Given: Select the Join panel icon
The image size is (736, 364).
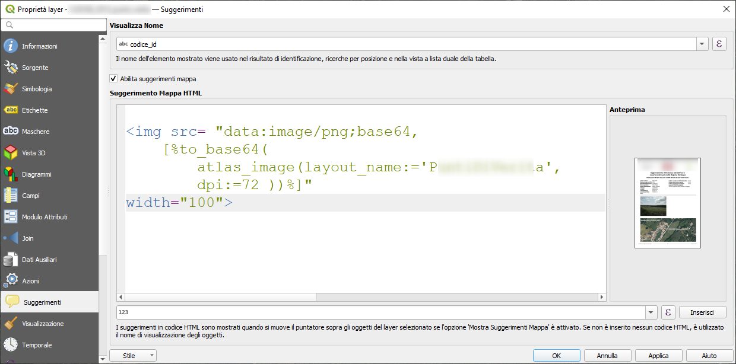Looking at the screenshot, I should click(x=11, y=238).
